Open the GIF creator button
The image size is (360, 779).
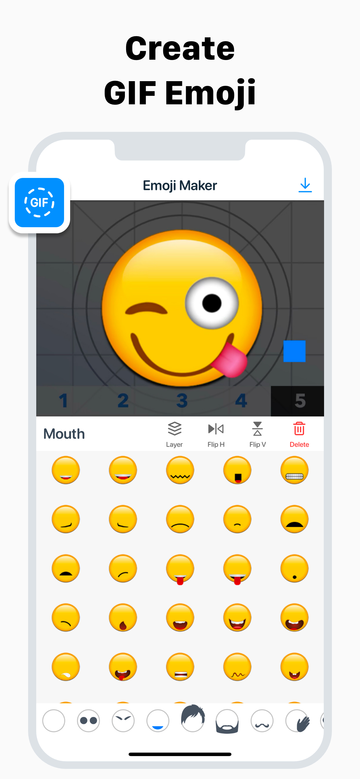pos(39,202)
